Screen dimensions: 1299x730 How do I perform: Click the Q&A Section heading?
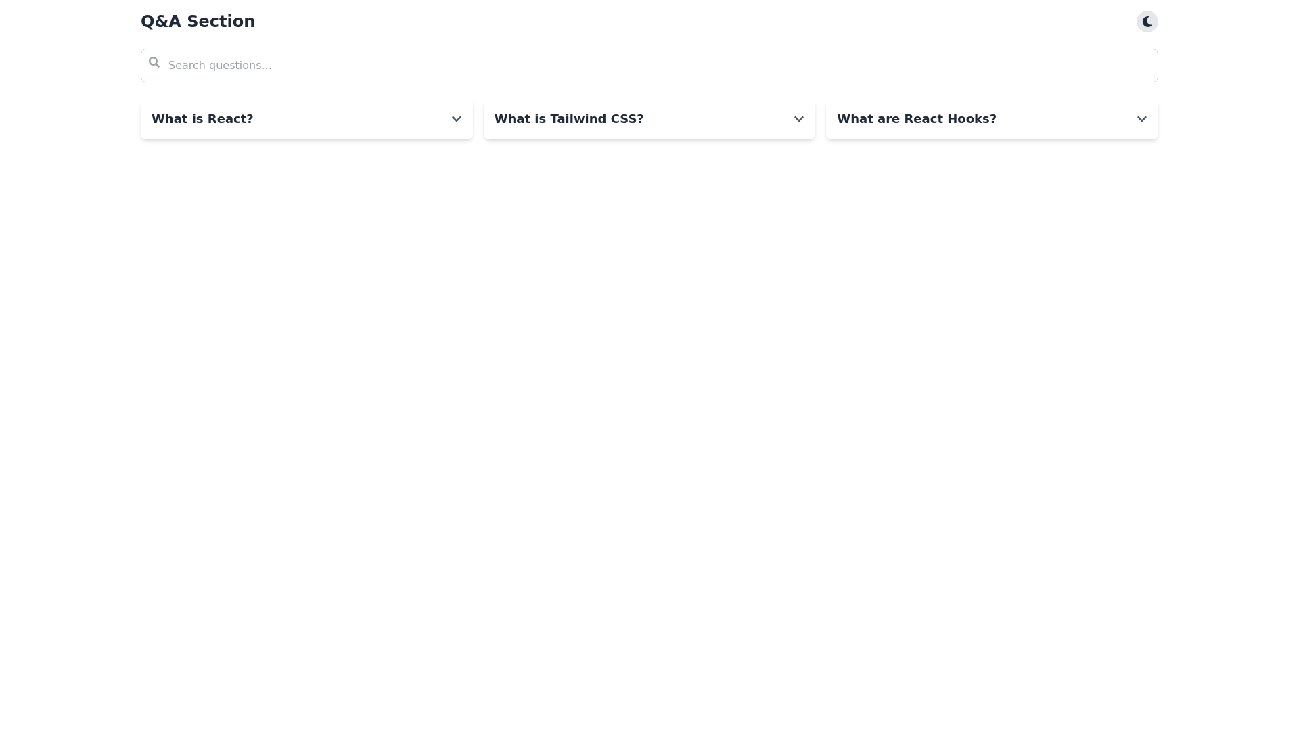[x=198, y=22]
